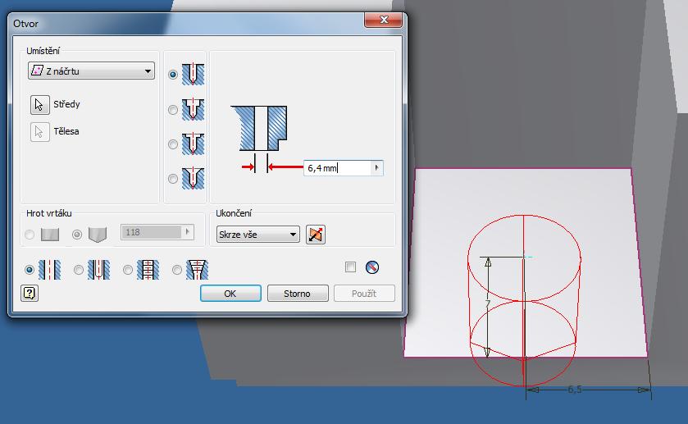Expand the drill angle field arrow
The height and width of the screenshot is (424, 688).
188,232
